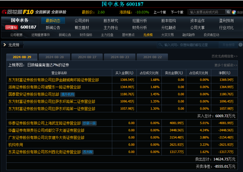
Task: Open the 股本结构 menu
Action: pos(168,21)
